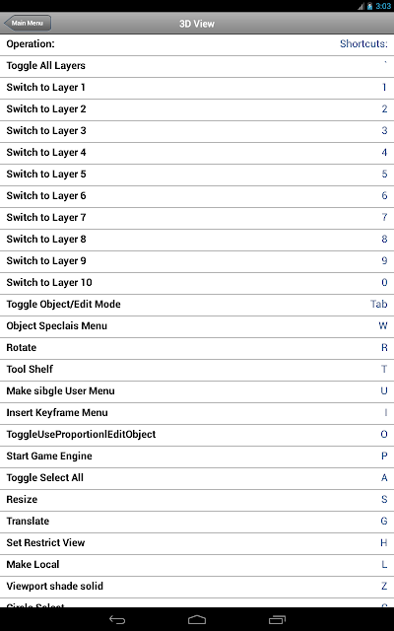Select the Switch to Layer 5 entry
Image resolution: width=394 pixels, height=631 pixels.
197,175
